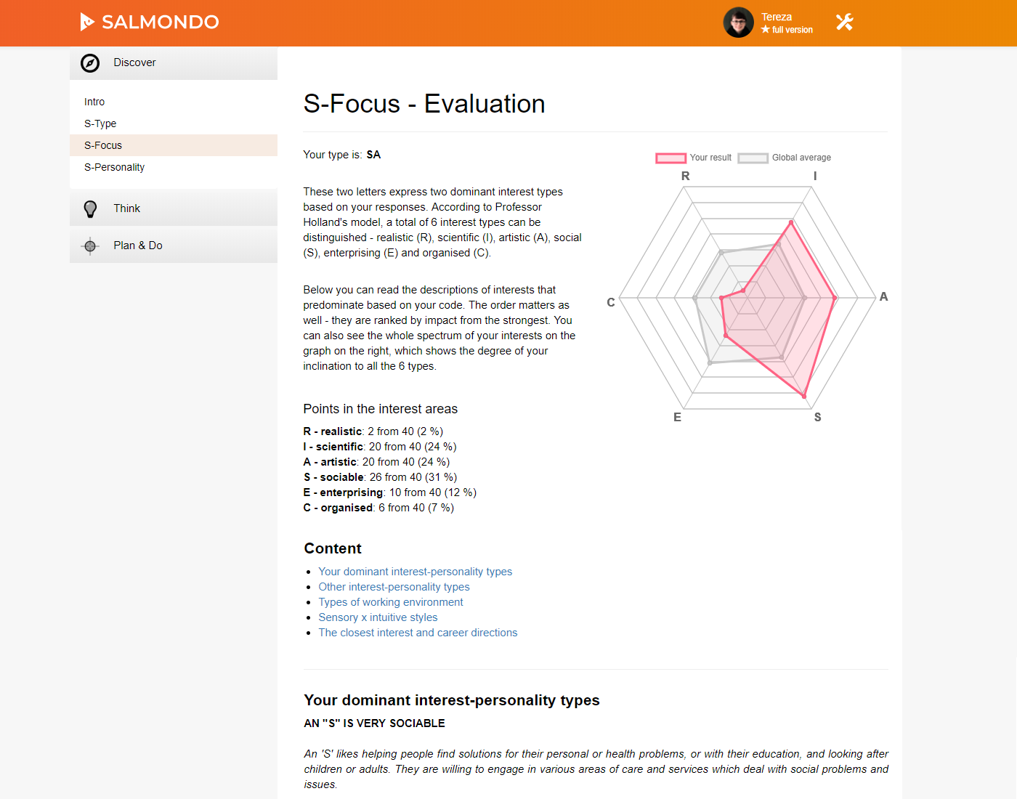Click the Salmondo logo icon
1017x799 pixels.
(x=87, y=22)
